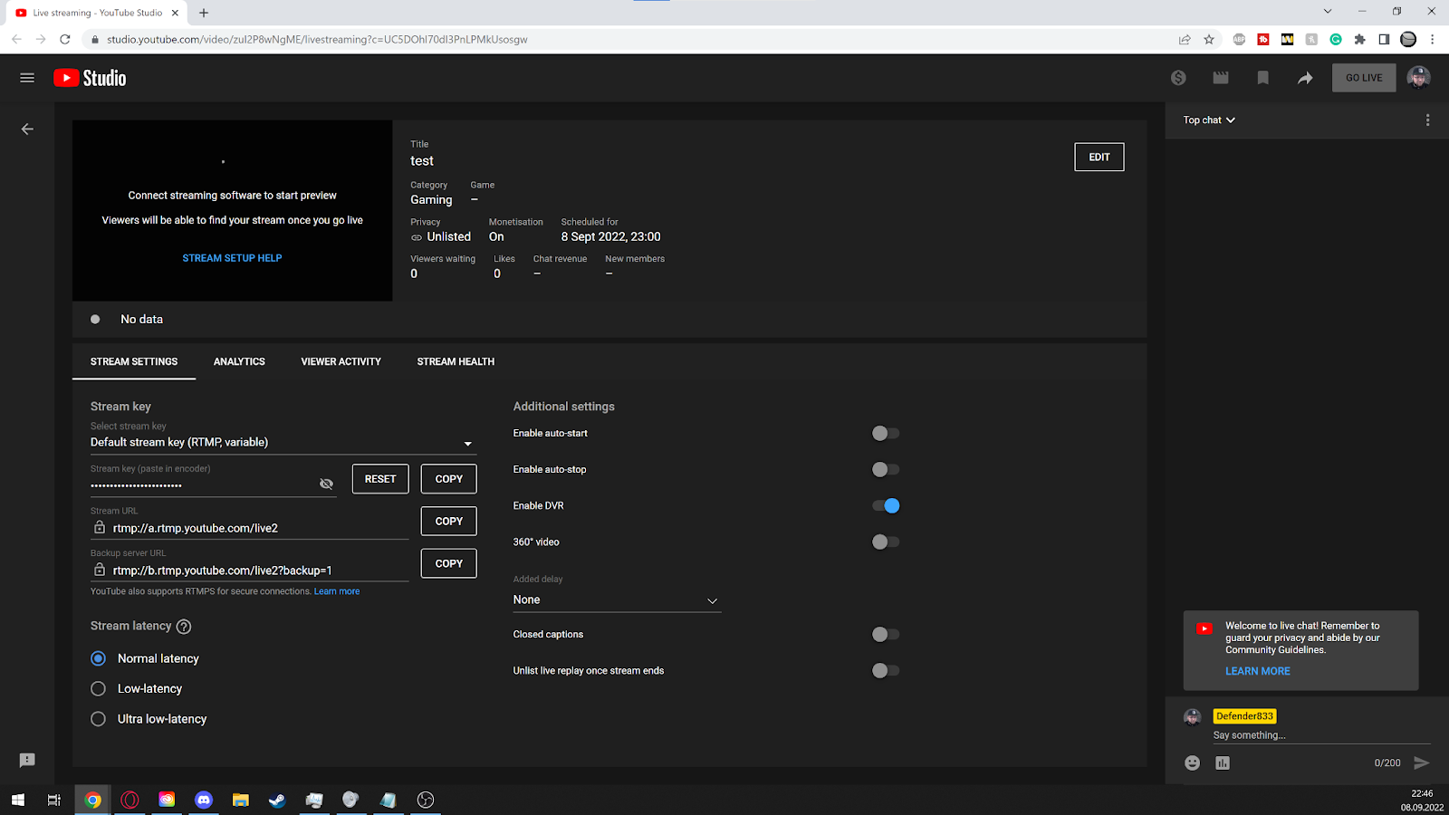Click the Stream latency help question mark
Screen dimensions: 1449x815
coord(184,627)
